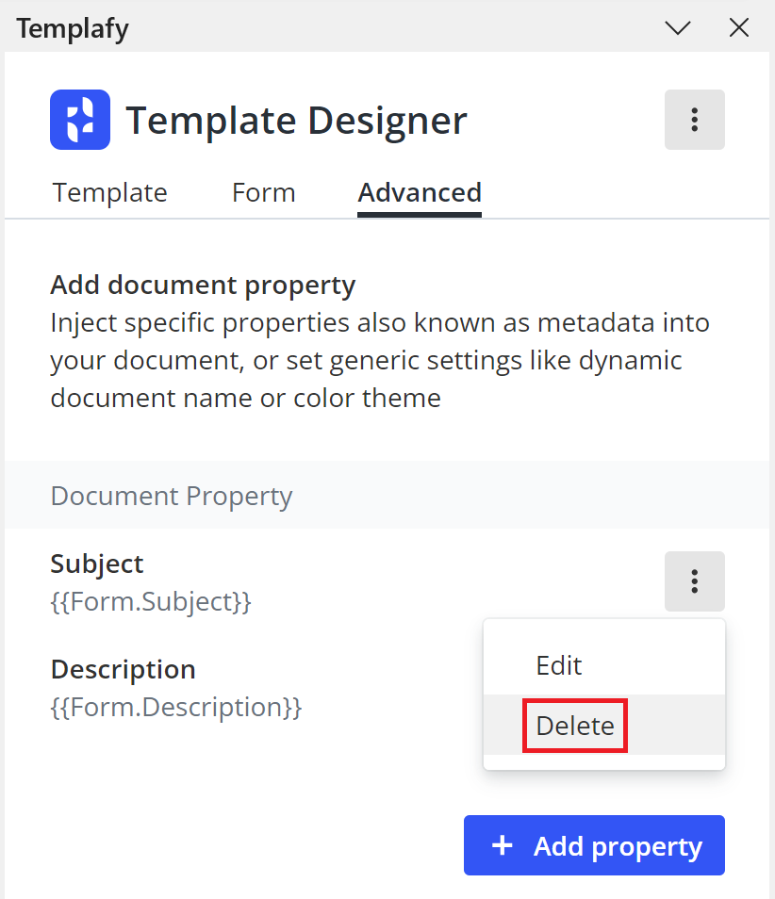Open the Template Designer three-dot menu
Viewport: 775px width, 899px height.
(694, 120)
